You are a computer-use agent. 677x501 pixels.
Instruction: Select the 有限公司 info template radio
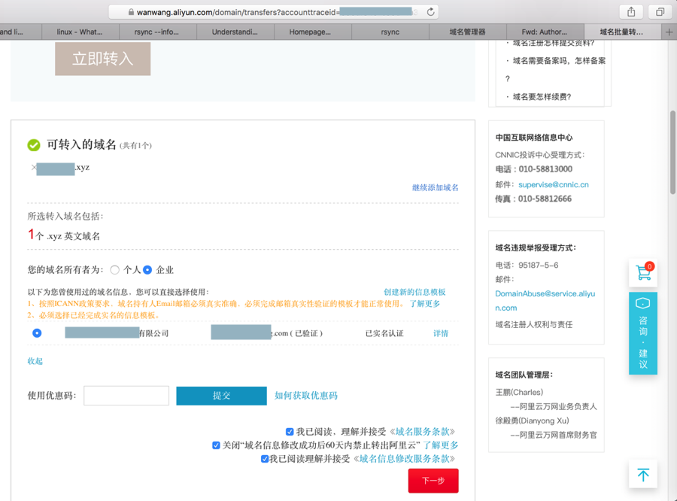[x=37, y=333]
